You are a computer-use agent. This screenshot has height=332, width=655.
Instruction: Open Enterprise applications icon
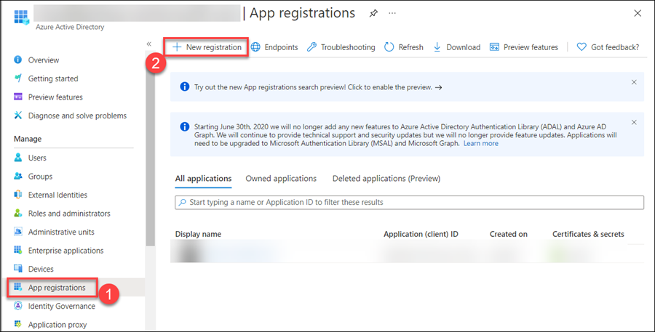click(x=18, y=250)
